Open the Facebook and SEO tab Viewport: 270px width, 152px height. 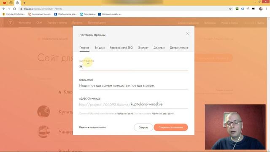pos(121,48)
